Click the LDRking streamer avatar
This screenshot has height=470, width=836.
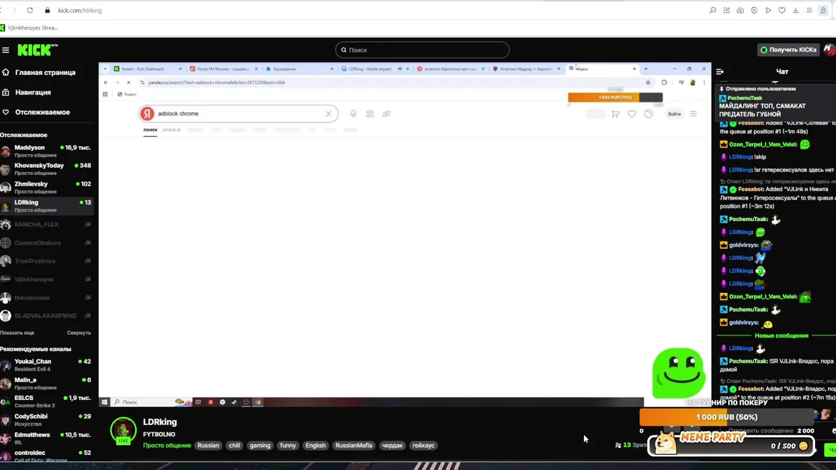coord(123,431)
